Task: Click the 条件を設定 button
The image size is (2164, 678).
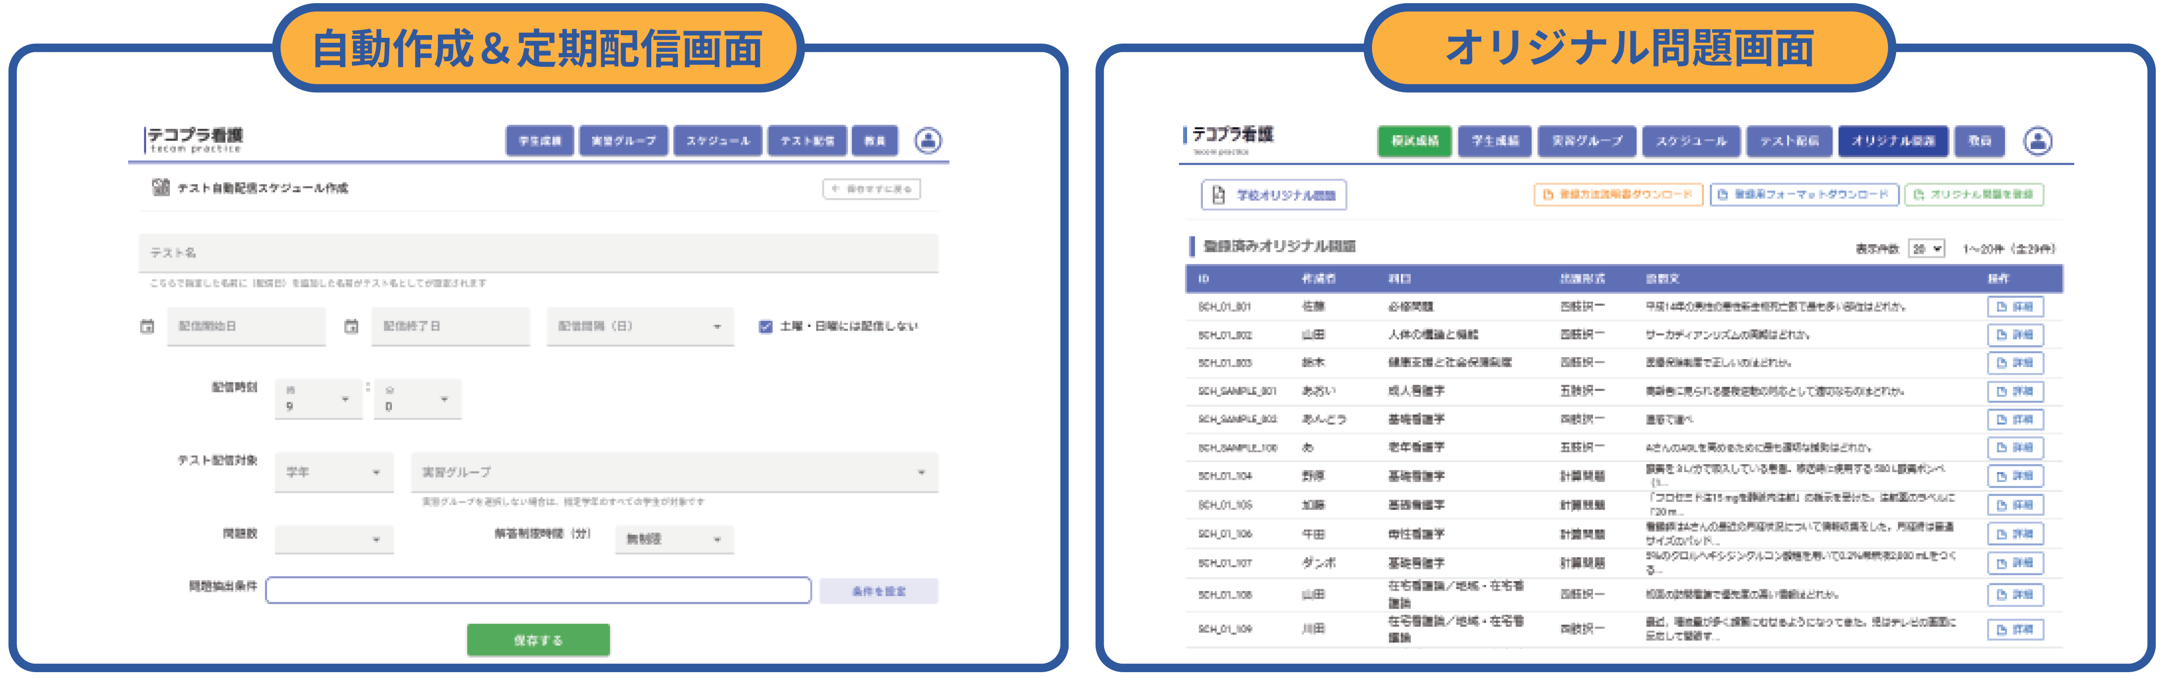Action: 879,591
